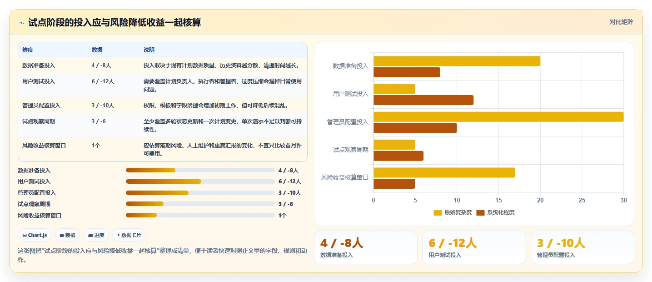Click the description starting 权限、模板和字段治理
The image size is (652, 282).
(216, 106)
